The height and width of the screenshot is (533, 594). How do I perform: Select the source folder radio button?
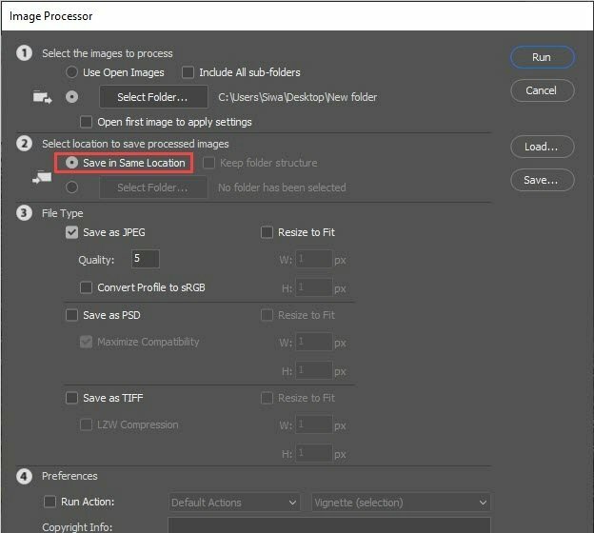pos(71,97)
